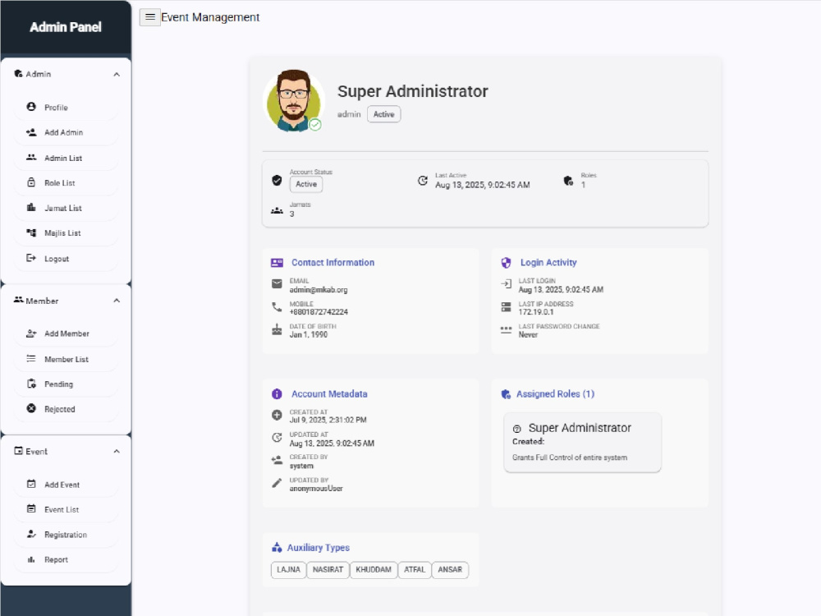Screen dimensions: 821x616
Task: Click the Member List lines icon
Action: (x=31, y=359)
